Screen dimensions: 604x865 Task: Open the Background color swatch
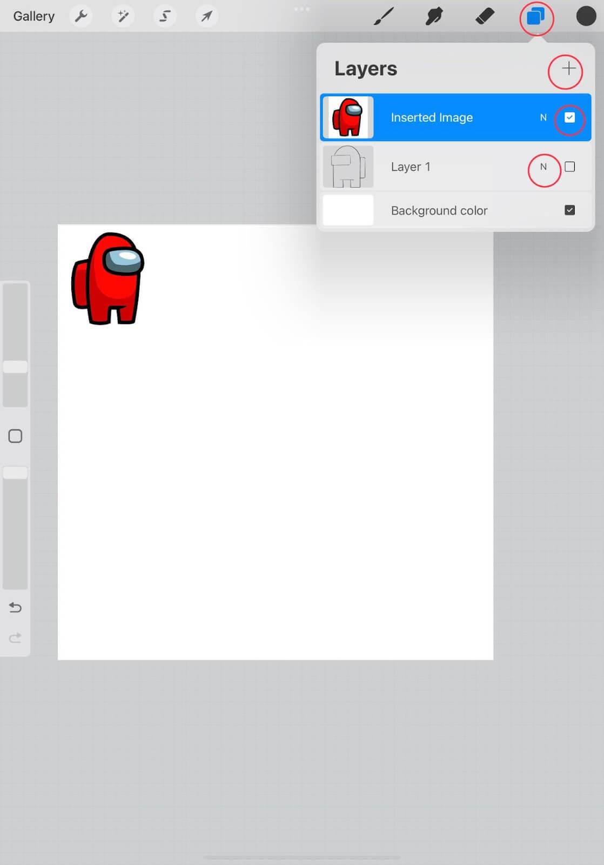[x=348, y=210]
